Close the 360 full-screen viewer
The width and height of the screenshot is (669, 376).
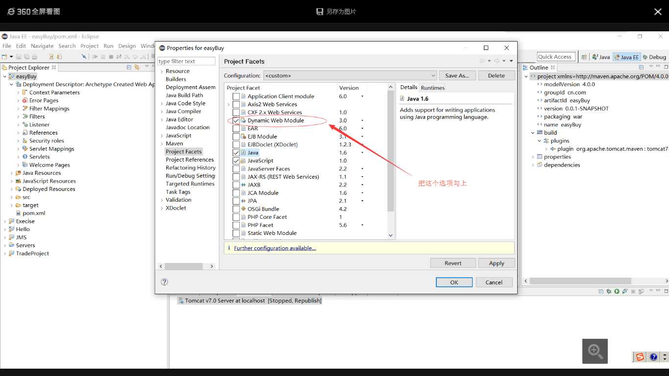658,12
